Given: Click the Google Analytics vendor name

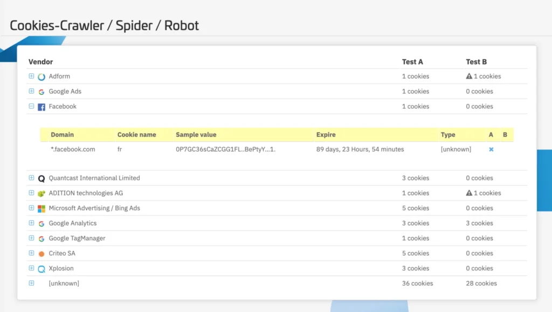Looking at the screenshot, I should 72,224.
